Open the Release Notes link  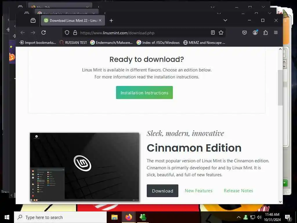(238, 191)
